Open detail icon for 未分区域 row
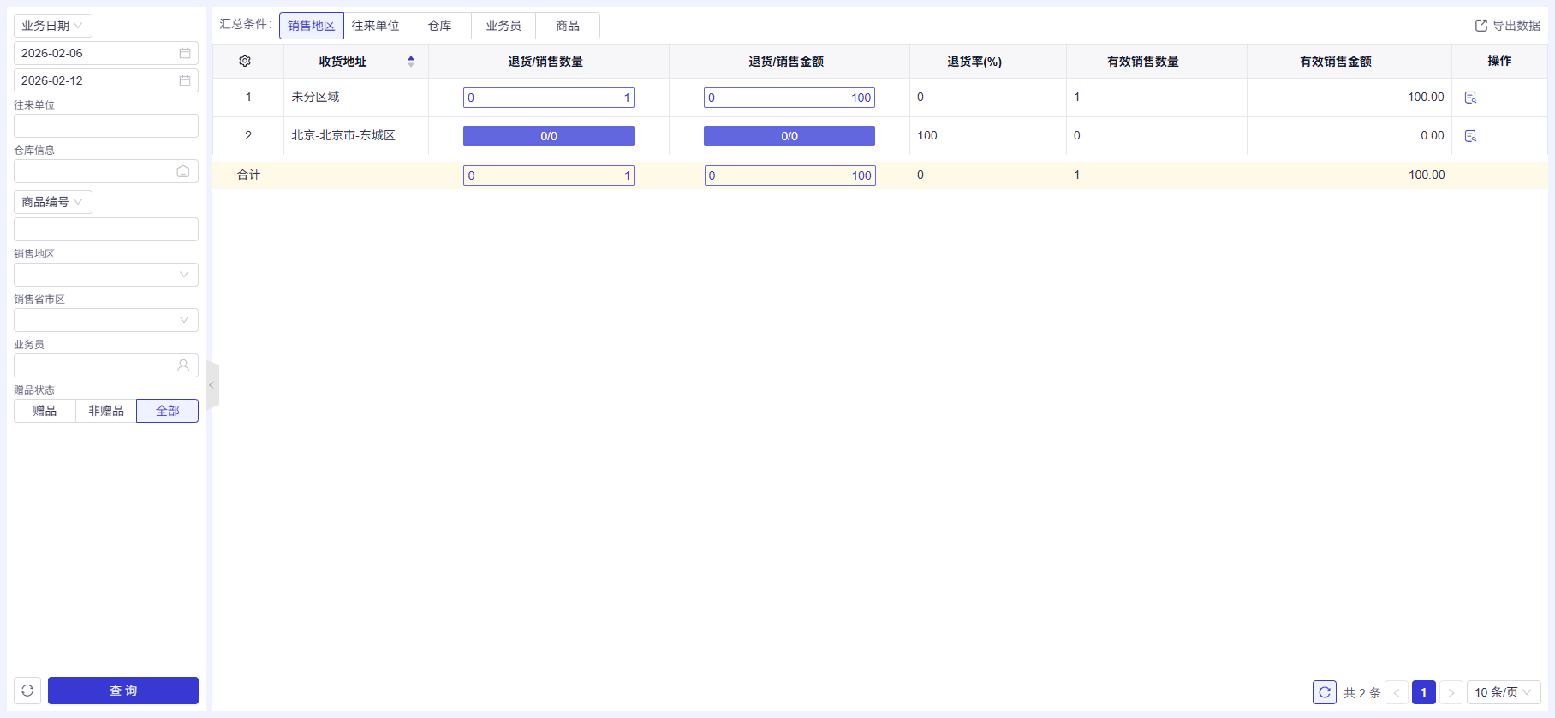1555x718 pixels. pyautogui.click(x=1470, y=98)
